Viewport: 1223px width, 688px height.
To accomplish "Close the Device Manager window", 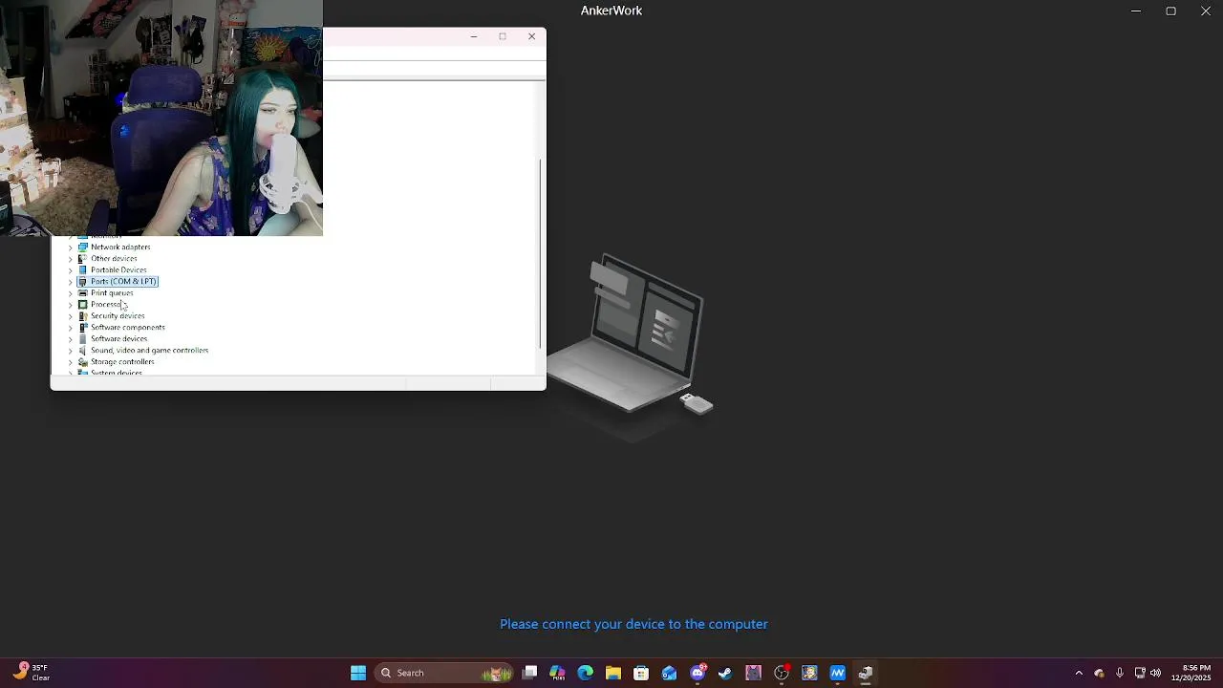I will pyautogui.click(x=532, y=36).
